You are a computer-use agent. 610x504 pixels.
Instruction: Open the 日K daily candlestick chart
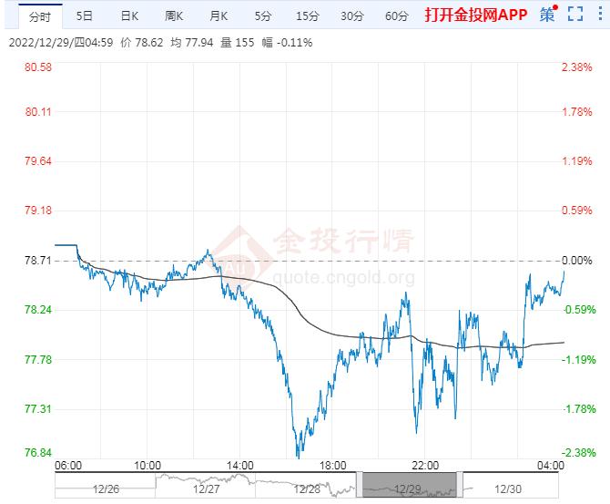pos(129,15)
